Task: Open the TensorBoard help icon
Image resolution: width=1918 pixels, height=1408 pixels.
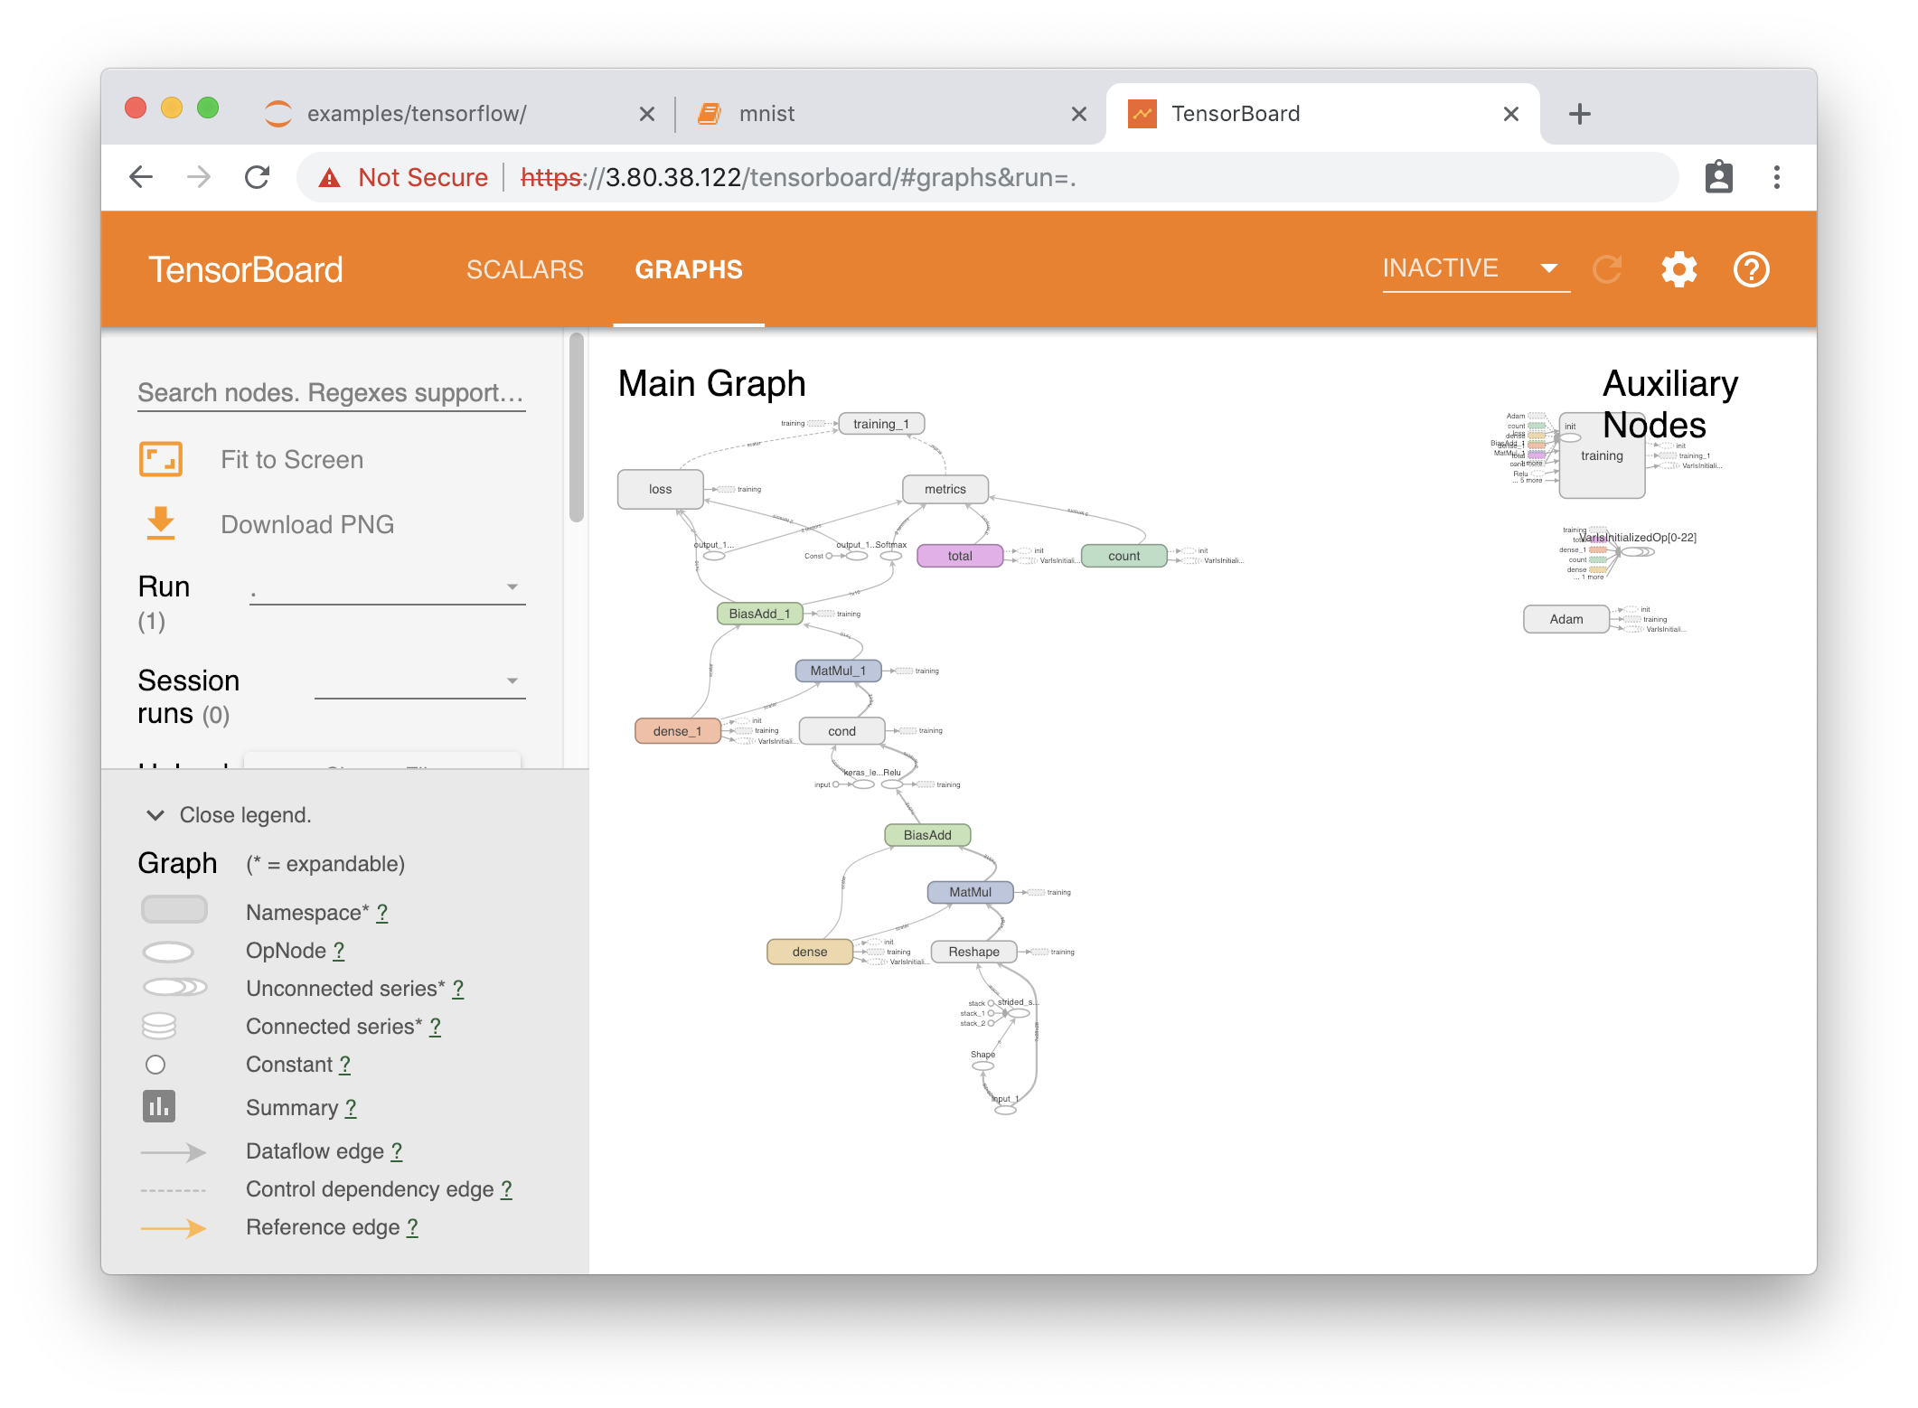Action: 1751,269
